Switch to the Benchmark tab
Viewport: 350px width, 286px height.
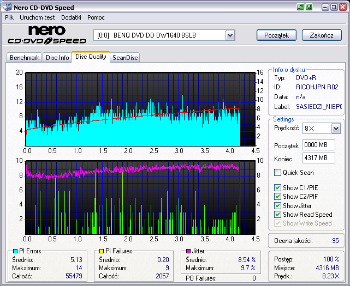click(25, 58)
